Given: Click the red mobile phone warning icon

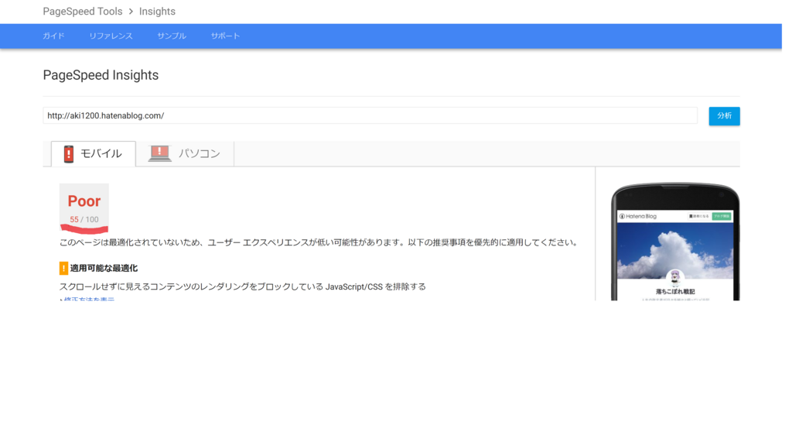Looking at the screenshot, I should tap(69, 154).
